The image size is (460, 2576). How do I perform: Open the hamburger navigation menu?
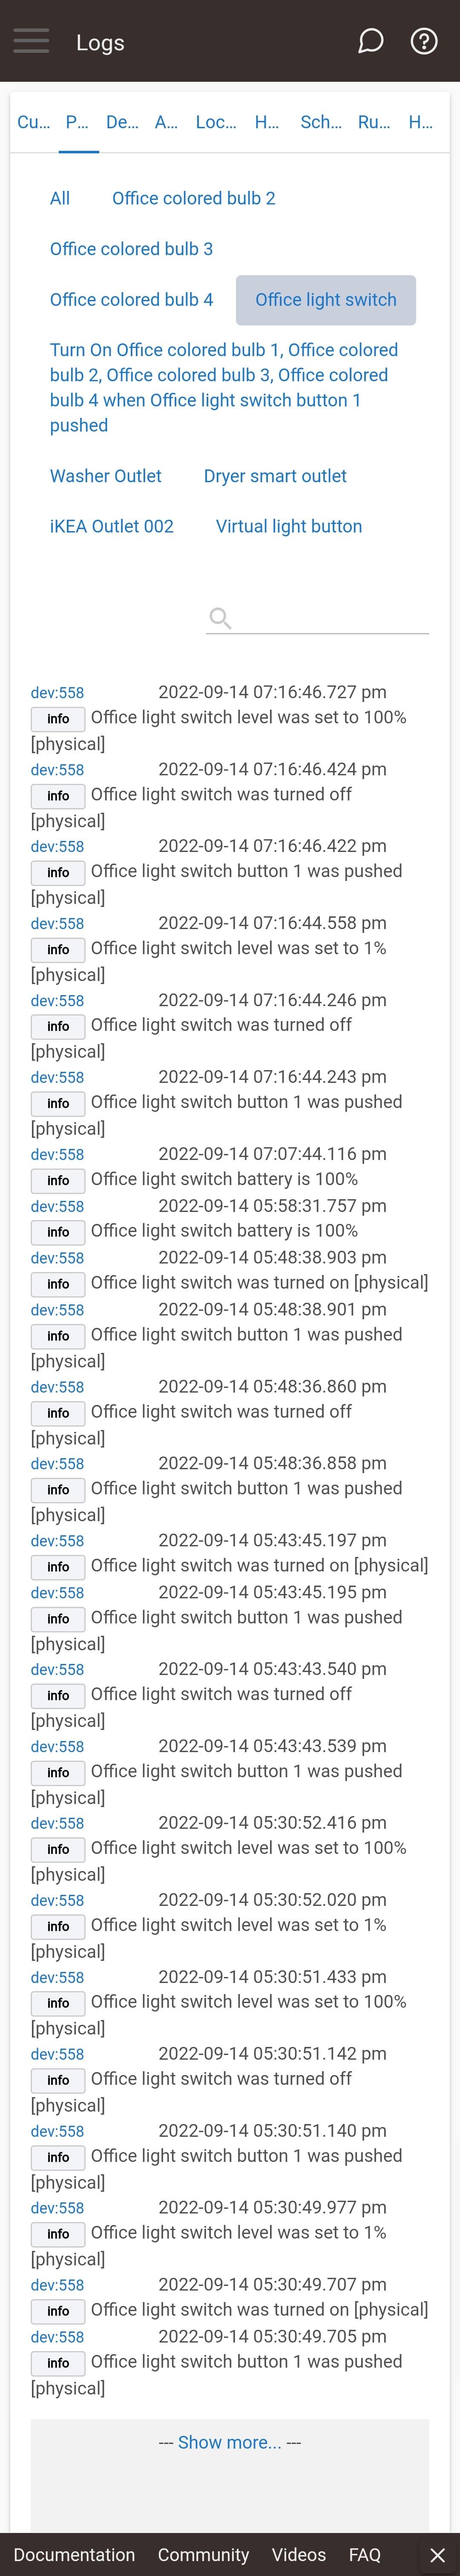[31, 41]
